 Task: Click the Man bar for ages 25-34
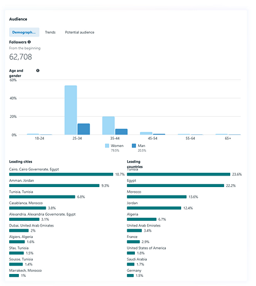tap(83, 129)
